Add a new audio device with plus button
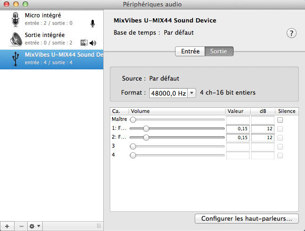Image resolution: width=305 pixels, height=231 pixels. pos(7,226)
